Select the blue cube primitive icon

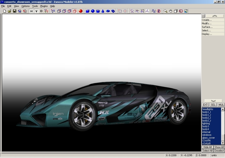(x=88, y=11)
